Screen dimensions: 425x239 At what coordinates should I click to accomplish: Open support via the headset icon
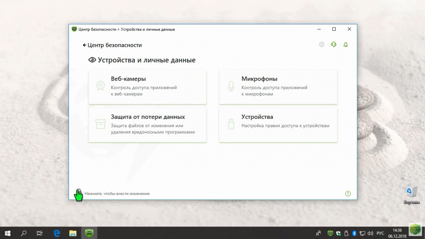click(334, 44)
